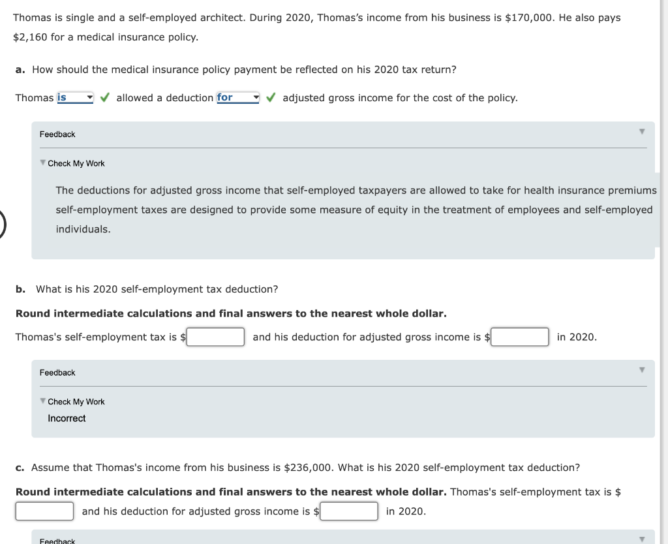Viewport: 668px width, 544px height.
Task: Click the green checkmark beside the 'is' dropdown
Action: tap(104, 97)
